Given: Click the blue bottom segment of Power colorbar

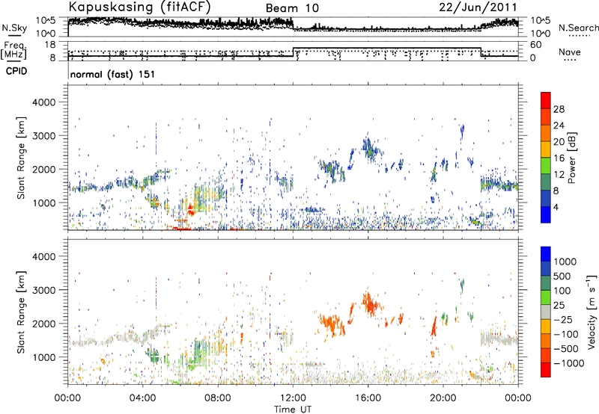Looking at the screenshot, I should 546,214.
